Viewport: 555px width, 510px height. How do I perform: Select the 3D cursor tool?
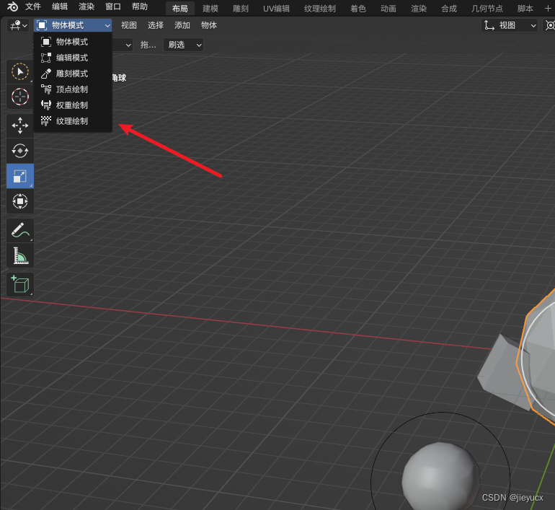click(20, 97)
